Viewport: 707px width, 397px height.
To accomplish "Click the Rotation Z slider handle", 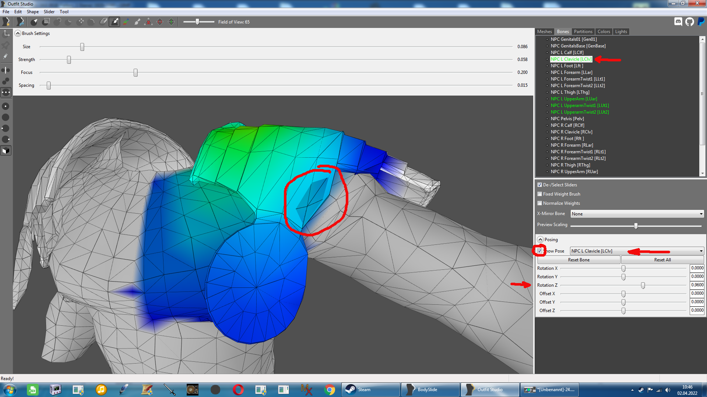I will coord(643,286).
